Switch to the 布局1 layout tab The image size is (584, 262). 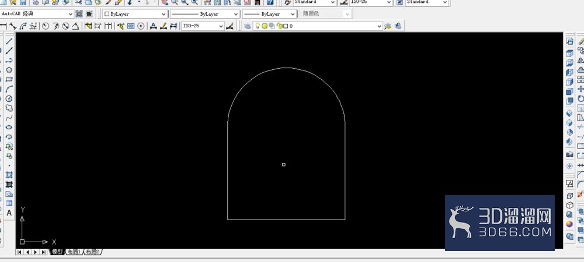point(74,252)
